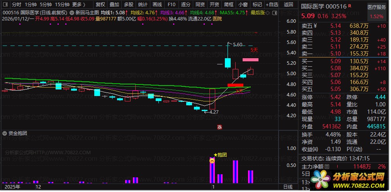Select the 卖一 price 5.10
Screen dimensions: 391x192
coord(335,54)
